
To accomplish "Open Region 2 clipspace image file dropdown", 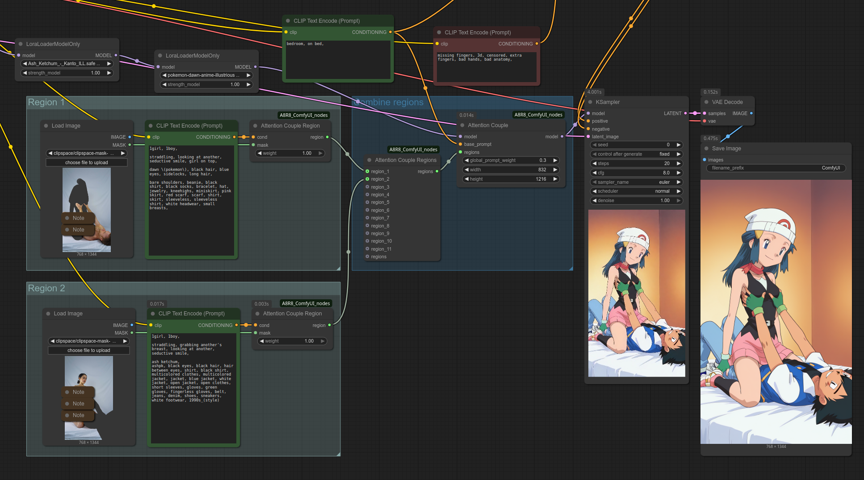I will tap(89, 341).
